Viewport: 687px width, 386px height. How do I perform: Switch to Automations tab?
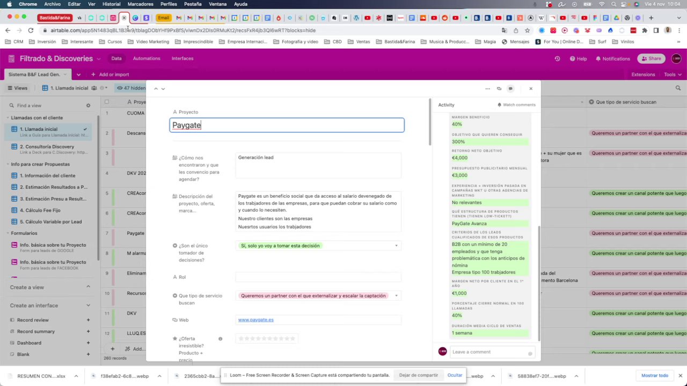pos(147,58)
